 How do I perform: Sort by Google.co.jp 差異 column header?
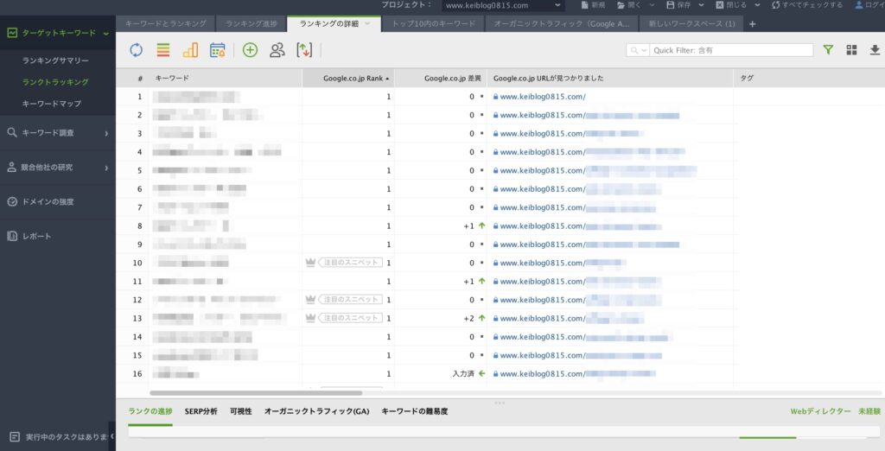pos(440,79)
